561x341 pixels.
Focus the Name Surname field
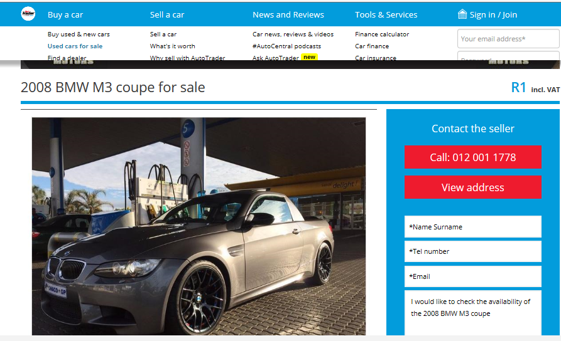coord(473,227)
